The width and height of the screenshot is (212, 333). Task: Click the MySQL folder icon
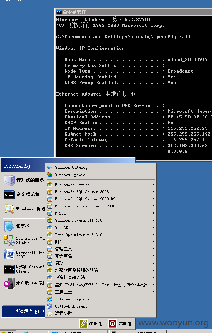(49, 213)
